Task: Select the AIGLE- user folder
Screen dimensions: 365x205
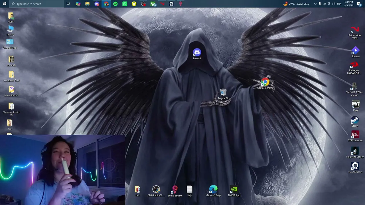Action: (11, 18)
